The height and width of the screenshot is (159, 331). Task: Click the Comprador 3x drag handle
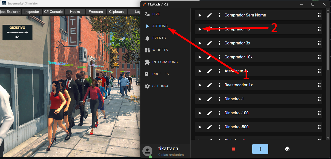[319, 43]
